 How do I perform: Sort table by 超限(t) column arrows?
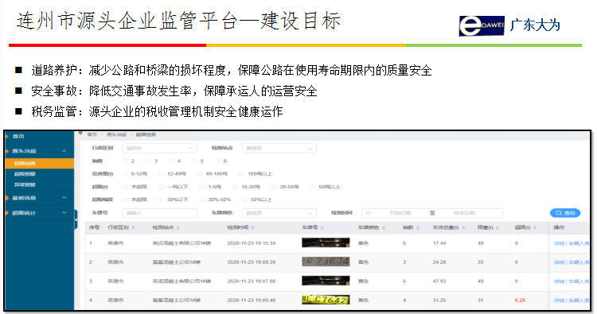coord(535,227)
